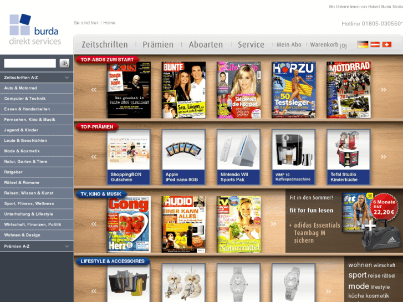Viewport: 403px width, 302px height.
Task: Open Unterhaltung & Lifestyle category
Action: coord(37,214)
